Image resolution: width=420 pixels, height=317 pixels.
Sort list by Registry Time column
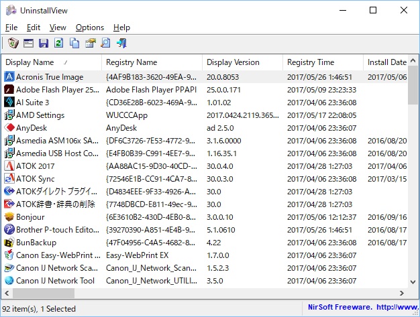[322, 62]
